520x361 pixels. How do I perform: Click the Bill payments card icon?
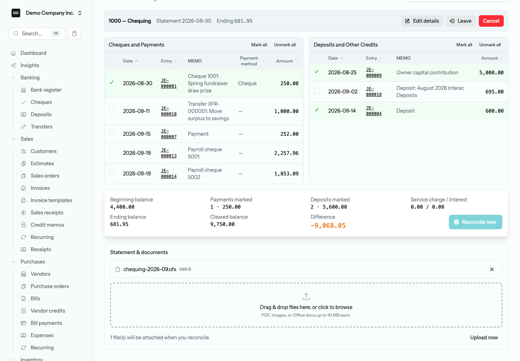pyautogui.click(x=23, y=323)
